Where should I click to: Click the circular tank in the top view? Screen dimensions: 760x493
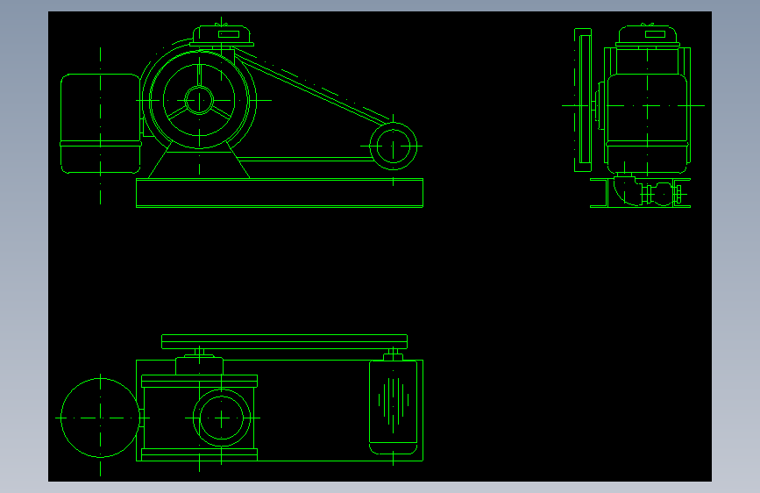click(100, 418)
